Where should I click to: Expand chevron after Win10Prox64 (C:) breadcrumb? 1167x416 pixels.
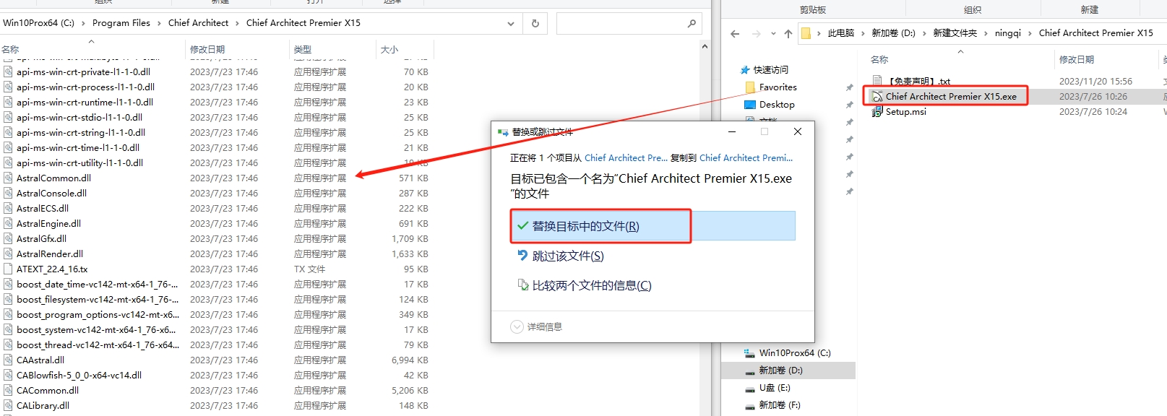coord(83,23)
